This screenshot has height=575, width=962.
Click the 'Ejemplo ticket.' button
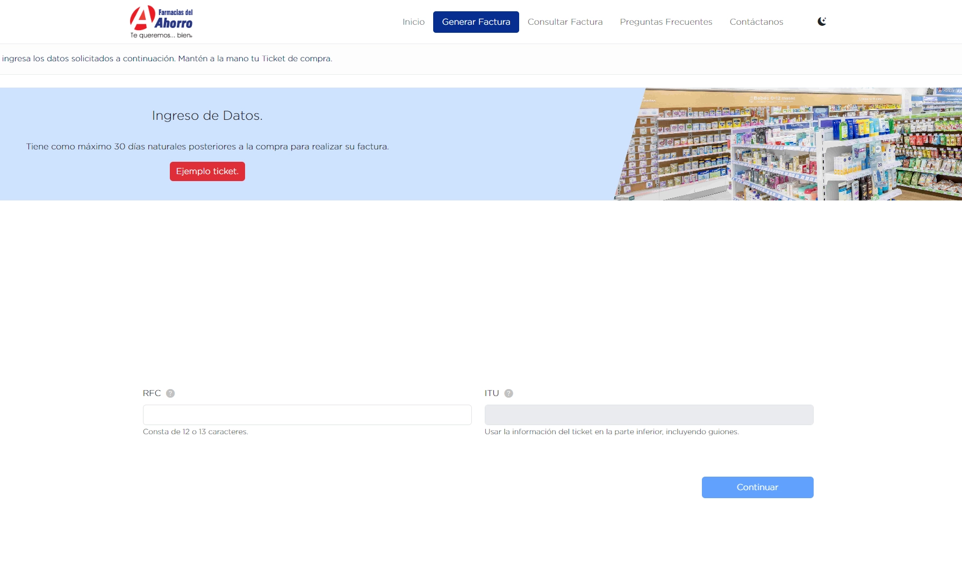click(207, 171)
